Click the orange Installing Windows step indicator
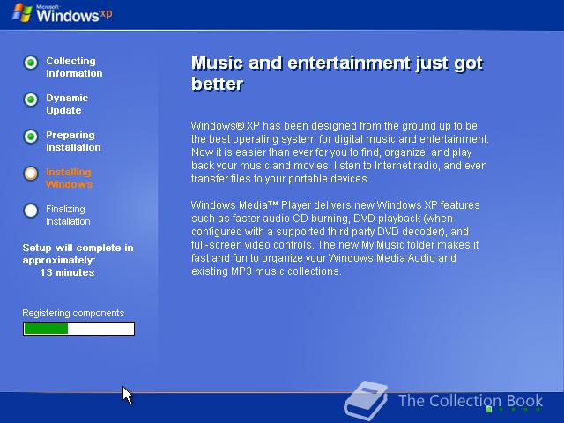 coord(31,174)
